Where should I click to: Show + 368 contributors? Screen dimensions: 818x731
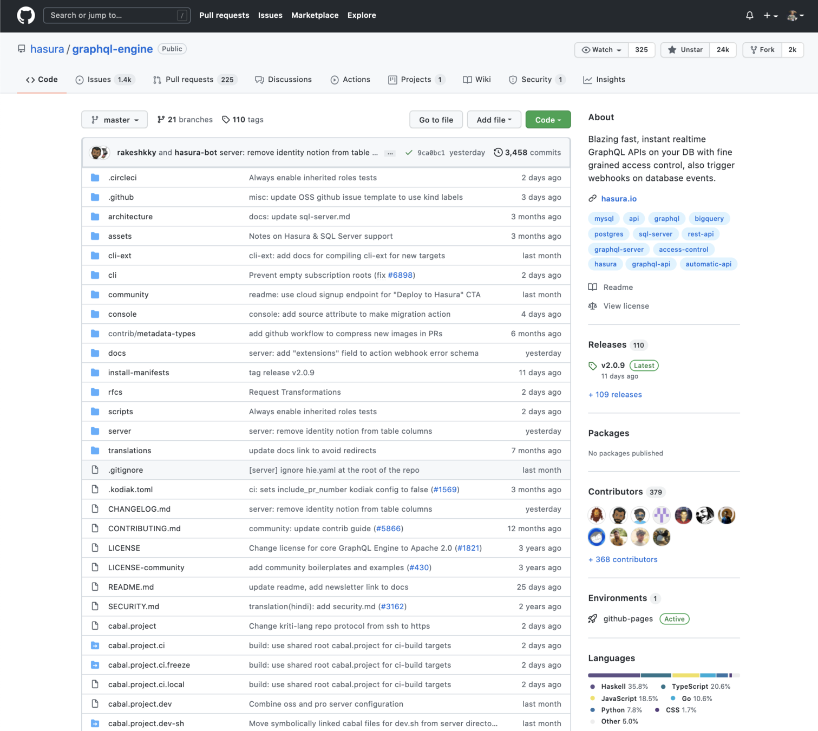pyautogui.click(x=623, y=559)
